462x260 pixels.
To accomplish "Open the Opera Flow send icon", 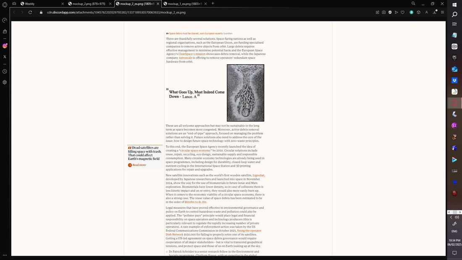I will [x=396, y=12].
